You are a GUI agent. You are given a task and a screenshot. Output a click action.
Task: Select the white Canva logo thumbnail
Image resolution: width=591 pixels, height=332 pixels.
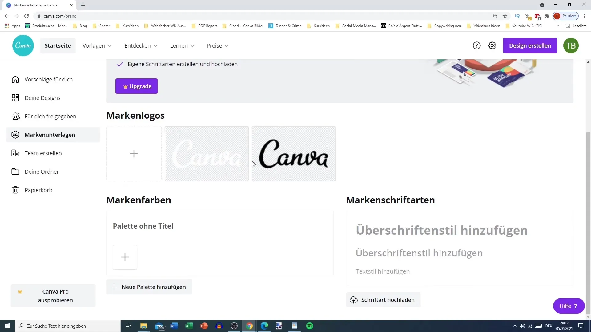coord(207,154)
